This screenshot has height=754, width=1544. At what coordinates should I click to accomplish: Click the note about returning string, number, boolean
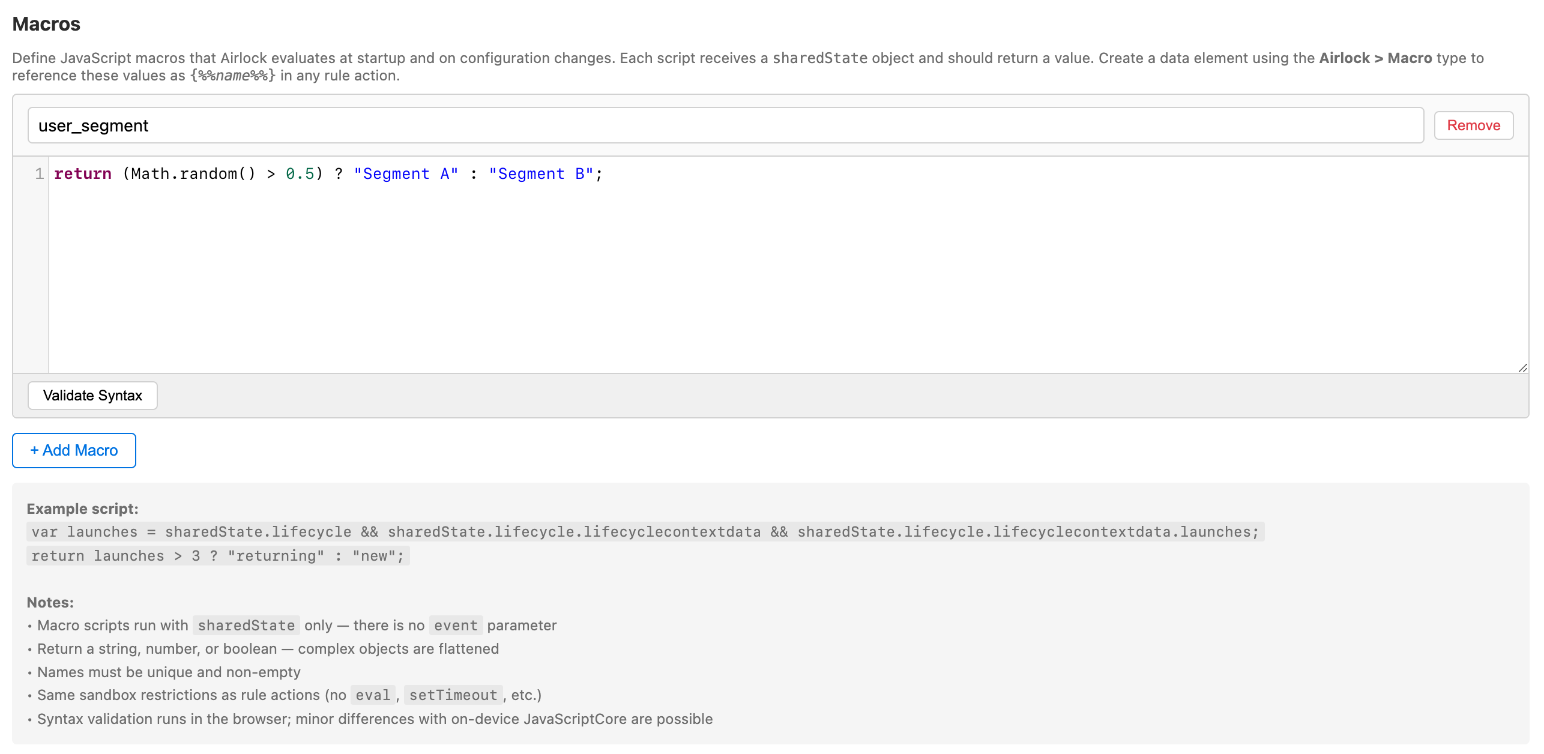[268, 649]
